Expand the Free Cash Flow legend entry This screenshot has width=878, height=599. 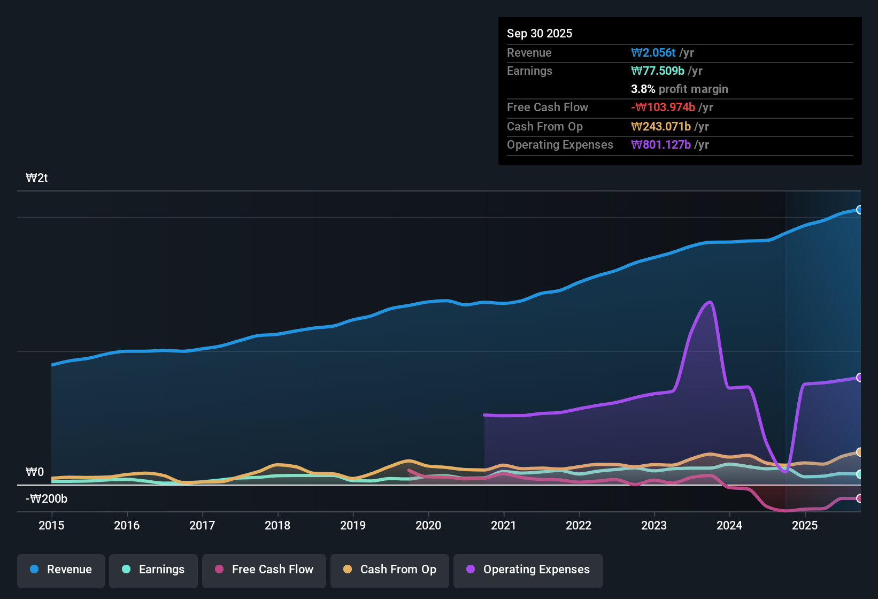pyautogui.click(x=264, y=570)
